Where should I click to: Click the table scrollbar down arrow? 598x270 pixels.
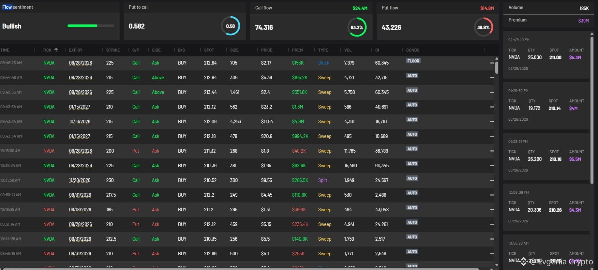coord(497,265)
